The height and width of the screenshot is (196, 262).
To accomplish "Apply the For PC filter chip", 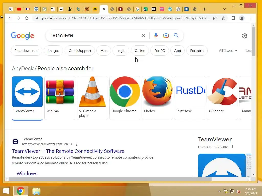I will pyautogui.click(x=160, y=51).
